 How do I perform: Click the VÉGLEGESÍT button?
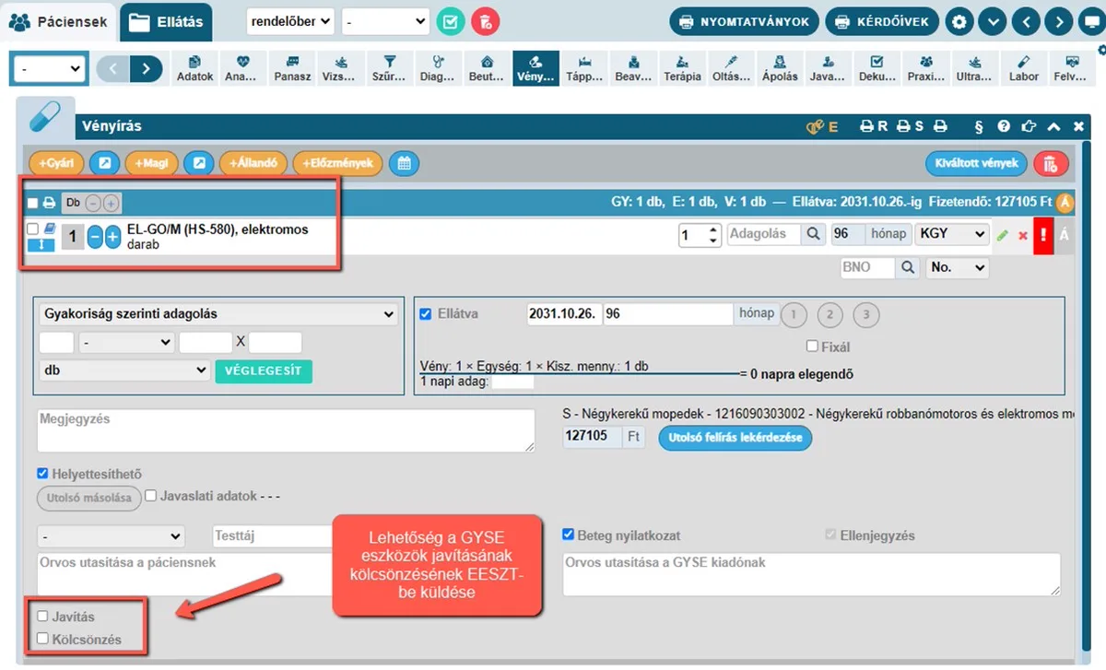coord(264,371)
